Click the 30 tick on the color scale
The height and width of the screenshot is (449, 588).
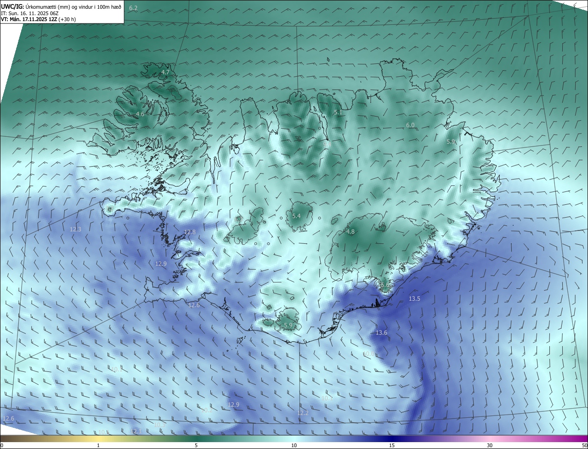point(490,445)
